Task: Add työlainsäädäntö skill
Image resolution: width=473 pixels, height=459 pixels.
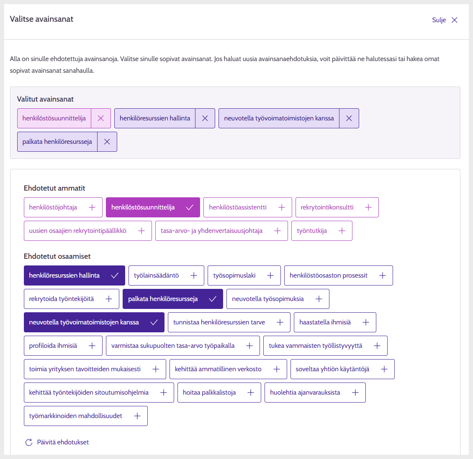Action: [166, 275]
